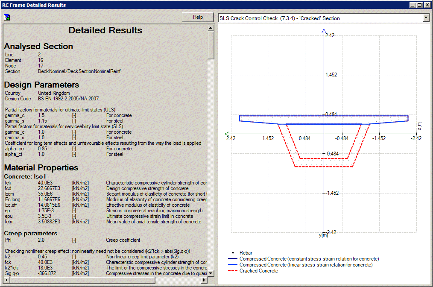Screen dimensions: 433x287
Task: Click the RC Frame icon area below the titlebar
Action: pos(6,17)
